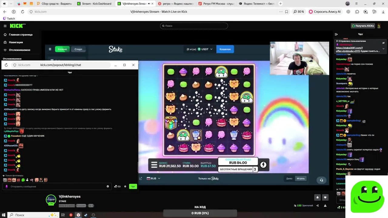Expand the RUB currency dropdown below game
The height and width of the screenshot is (218, 388).
(153, 179)
